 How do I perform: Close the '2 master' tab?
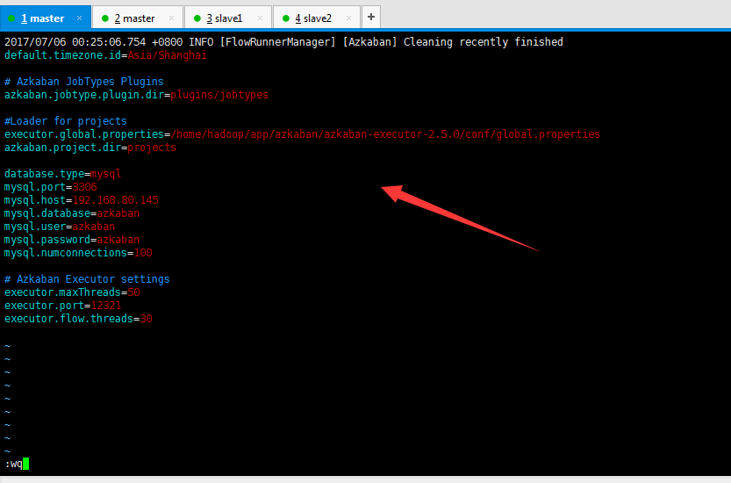[172, 18]
